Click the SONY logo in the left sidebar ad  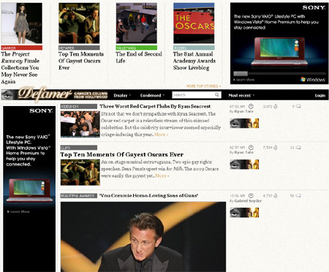point(41,110)
